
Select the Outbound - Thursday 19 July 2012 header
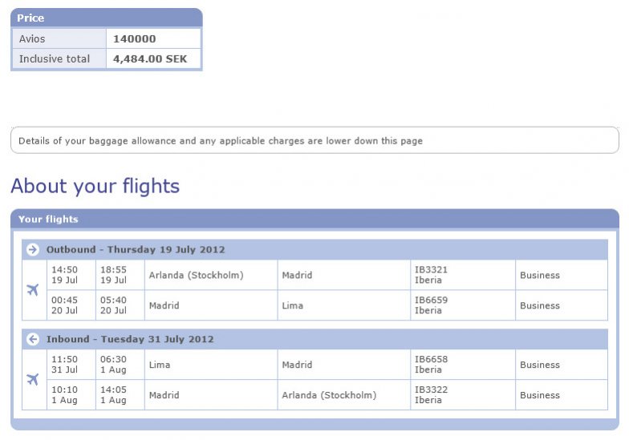[136, 250]
